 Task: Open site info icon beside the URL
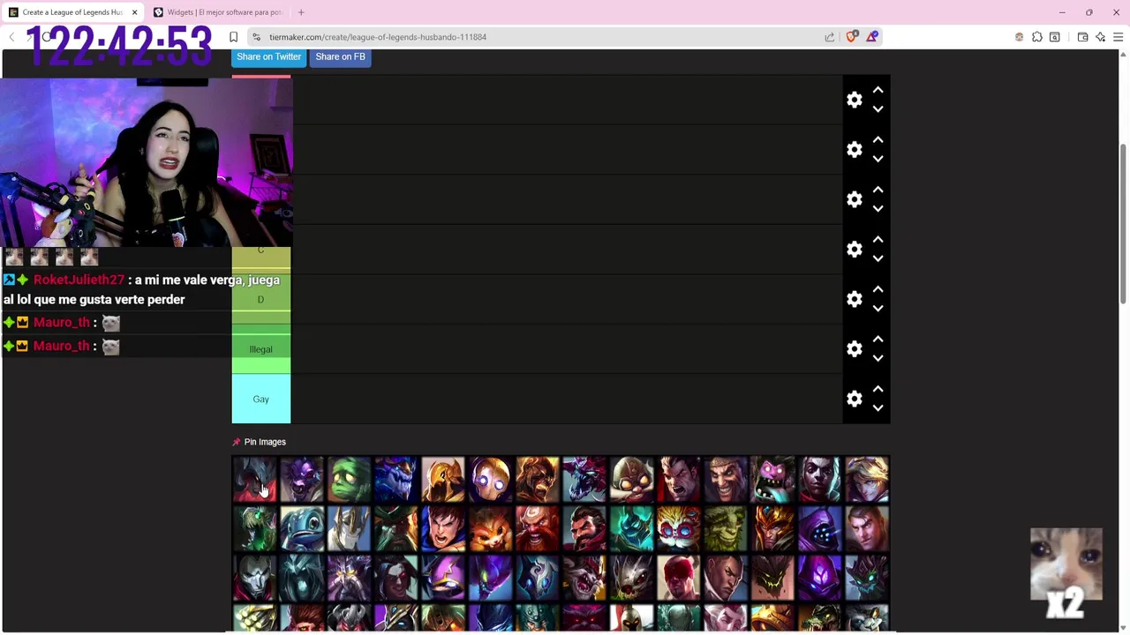click(x=256, y=37)
